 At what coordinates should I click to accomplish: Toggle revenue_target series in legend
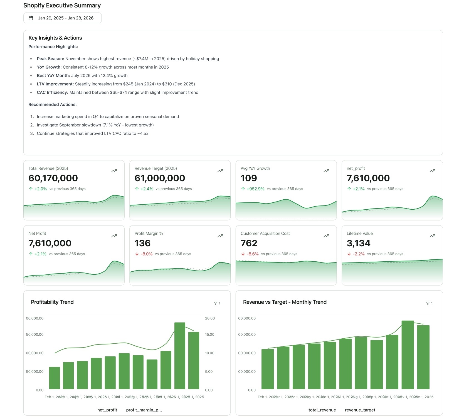pos(360,410)
